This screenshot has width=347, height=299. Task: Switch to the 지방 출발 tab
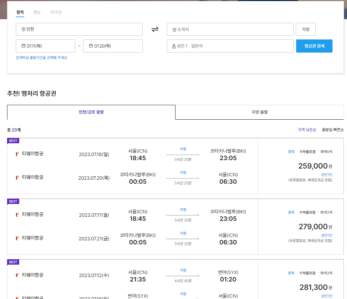[x=259, y=112]
